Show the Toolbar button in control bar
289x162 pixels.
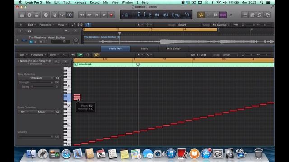click(x=37, y=15)
